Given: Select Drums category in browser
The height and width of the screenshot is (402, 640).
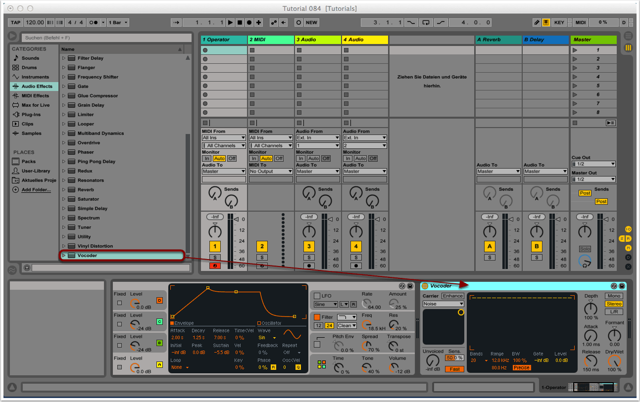Looking at the screenshot, I should tap(29, 67).
